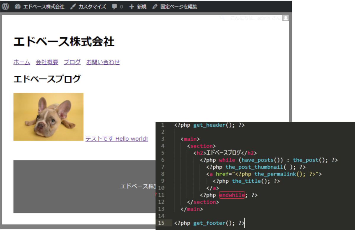Visit the ブログ navigation link
Image resolution: width=355 pixels, height=230 pixels.
click(72, 62)
